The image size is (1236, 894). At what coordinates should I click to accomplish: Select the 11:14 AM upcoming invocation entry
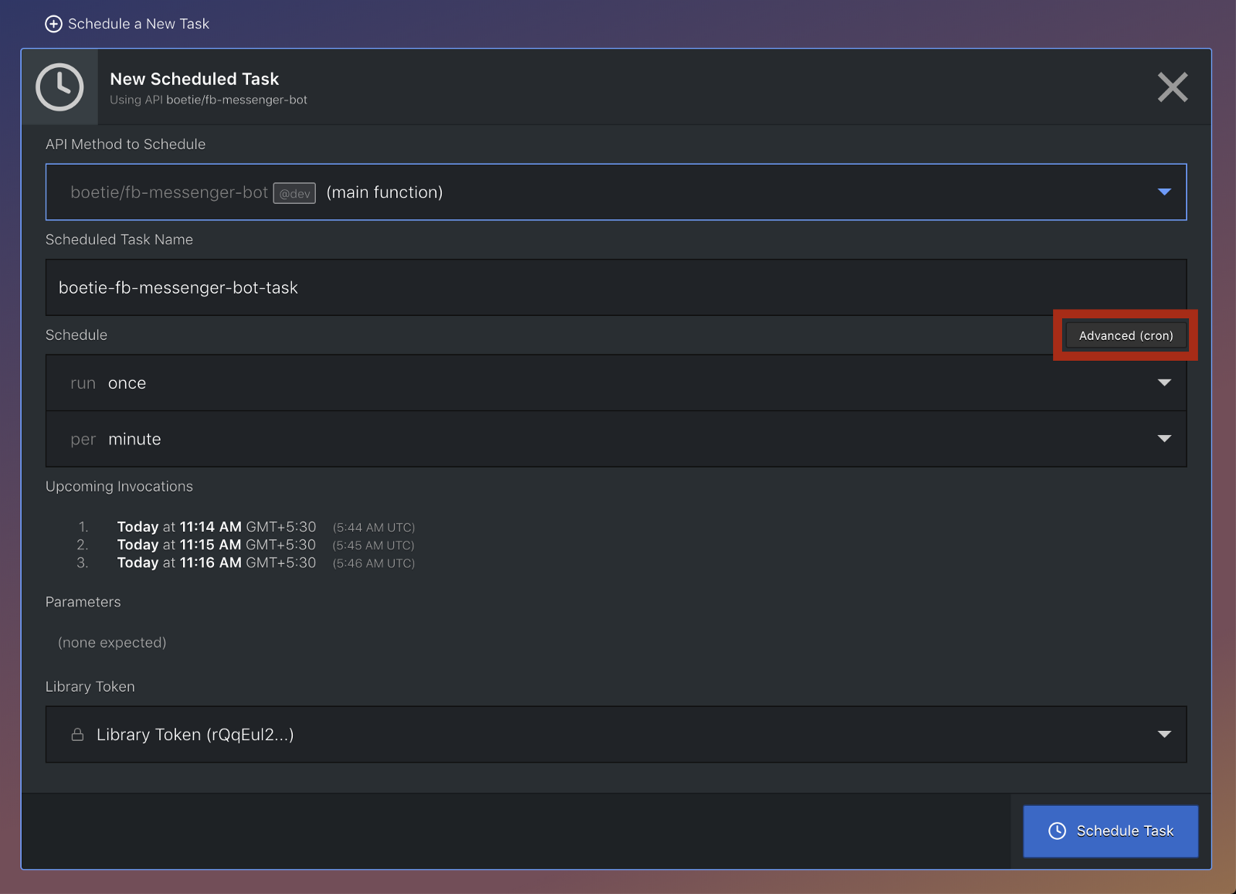pos(216,527)
